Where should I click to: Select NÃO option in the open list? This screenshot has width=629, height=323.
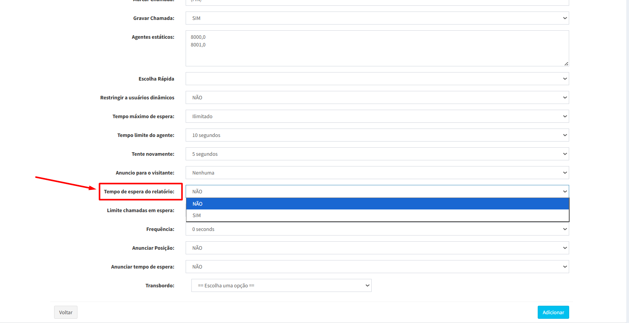377,204
